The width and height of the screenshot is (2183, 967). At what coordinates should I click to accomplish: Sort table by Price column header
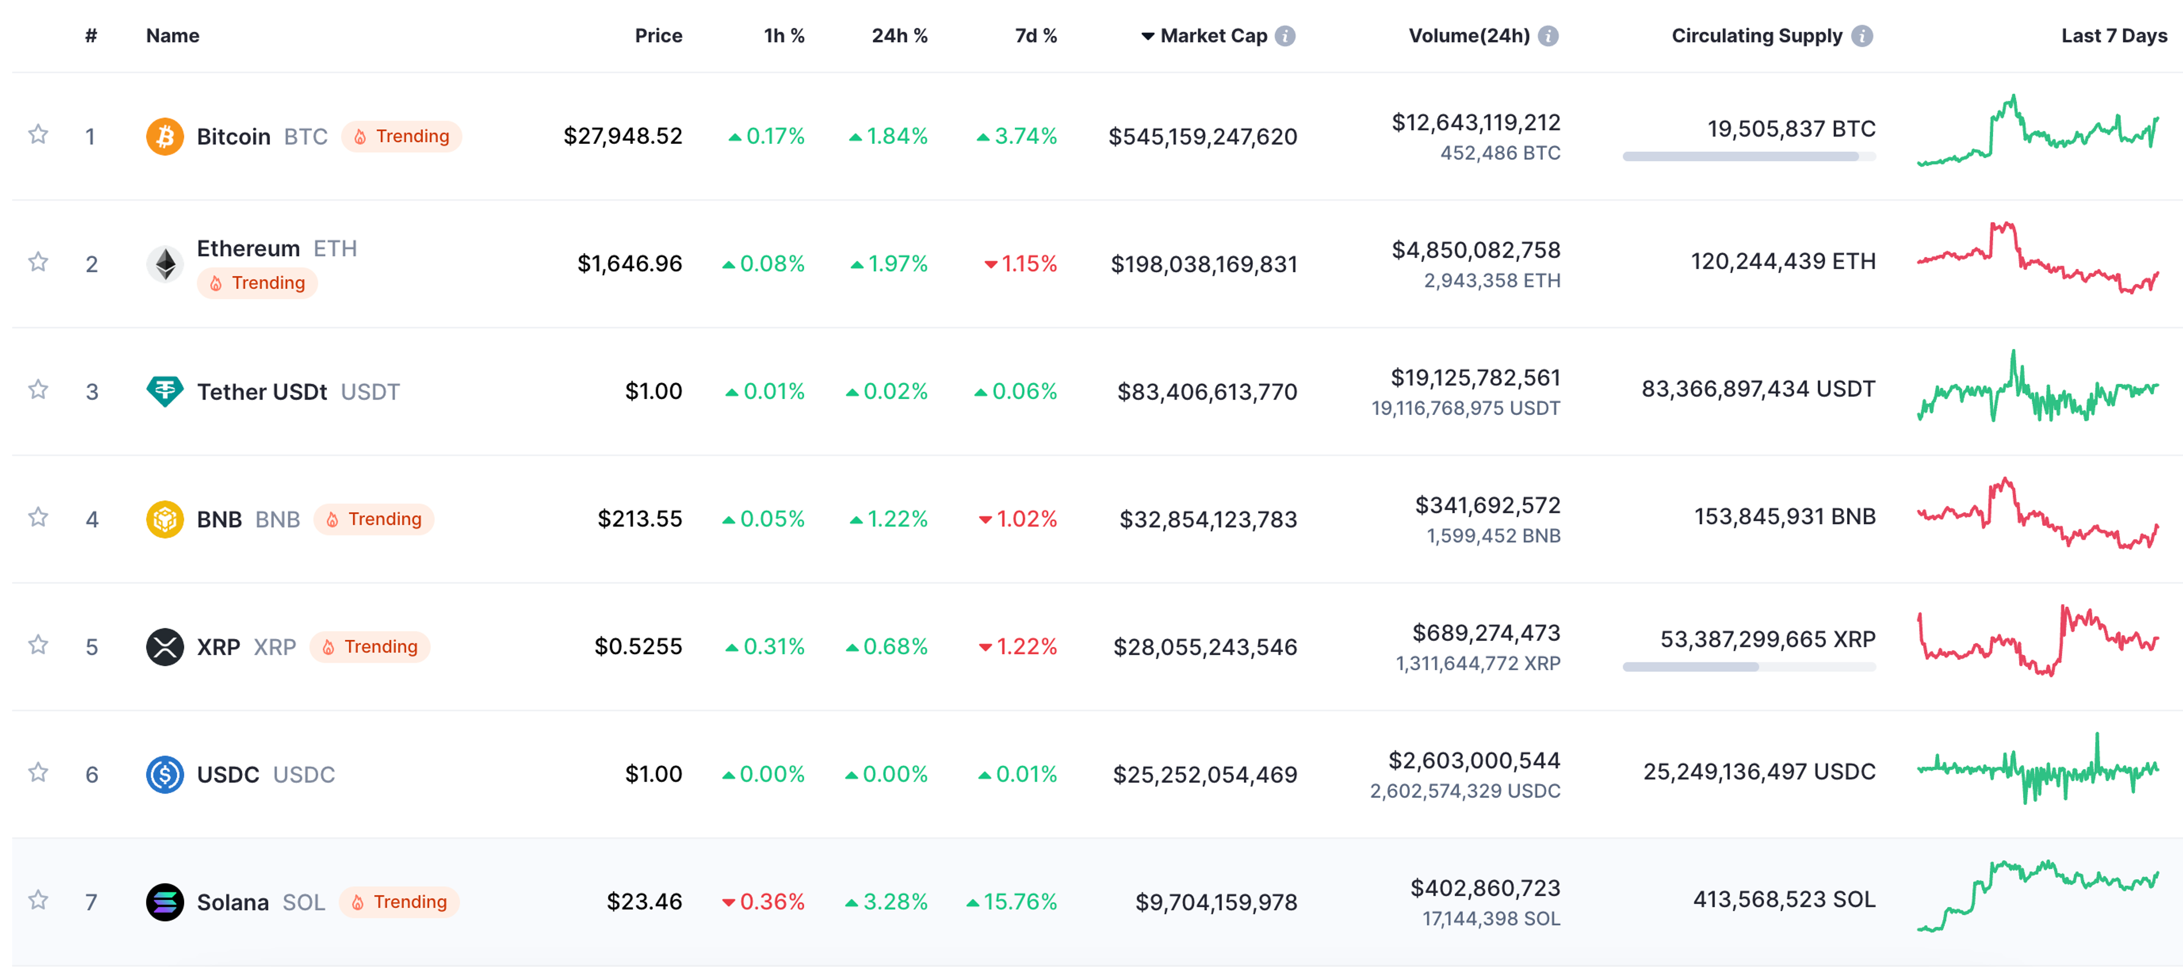click(x=658, y=36)
